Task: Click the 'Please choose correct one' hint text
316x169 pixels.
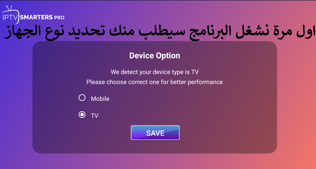Action: (155, 82)
